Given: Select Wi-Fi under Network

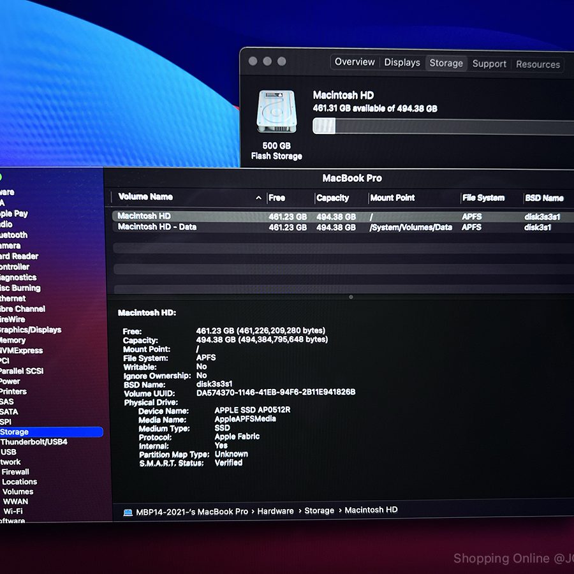Looking at the screenshot, I should pos(13,511).
